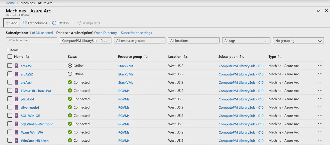Select the plat-lob1 row checkbox
The image size is (330, 145).
pos(10,99)
